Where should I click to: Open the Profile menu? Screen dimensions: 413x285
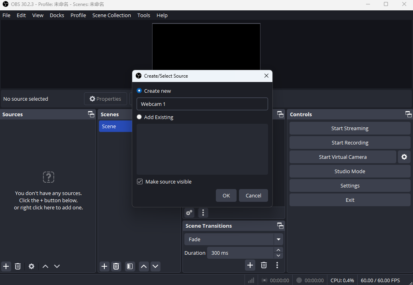[x=78, y=15]
